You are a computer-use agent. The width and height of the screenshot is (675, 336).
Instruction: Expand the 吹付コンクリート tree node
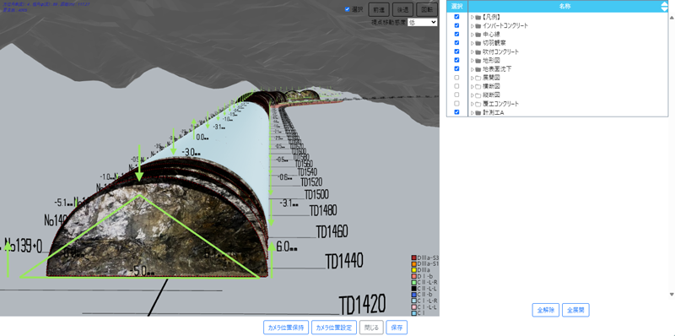point(472,51)
